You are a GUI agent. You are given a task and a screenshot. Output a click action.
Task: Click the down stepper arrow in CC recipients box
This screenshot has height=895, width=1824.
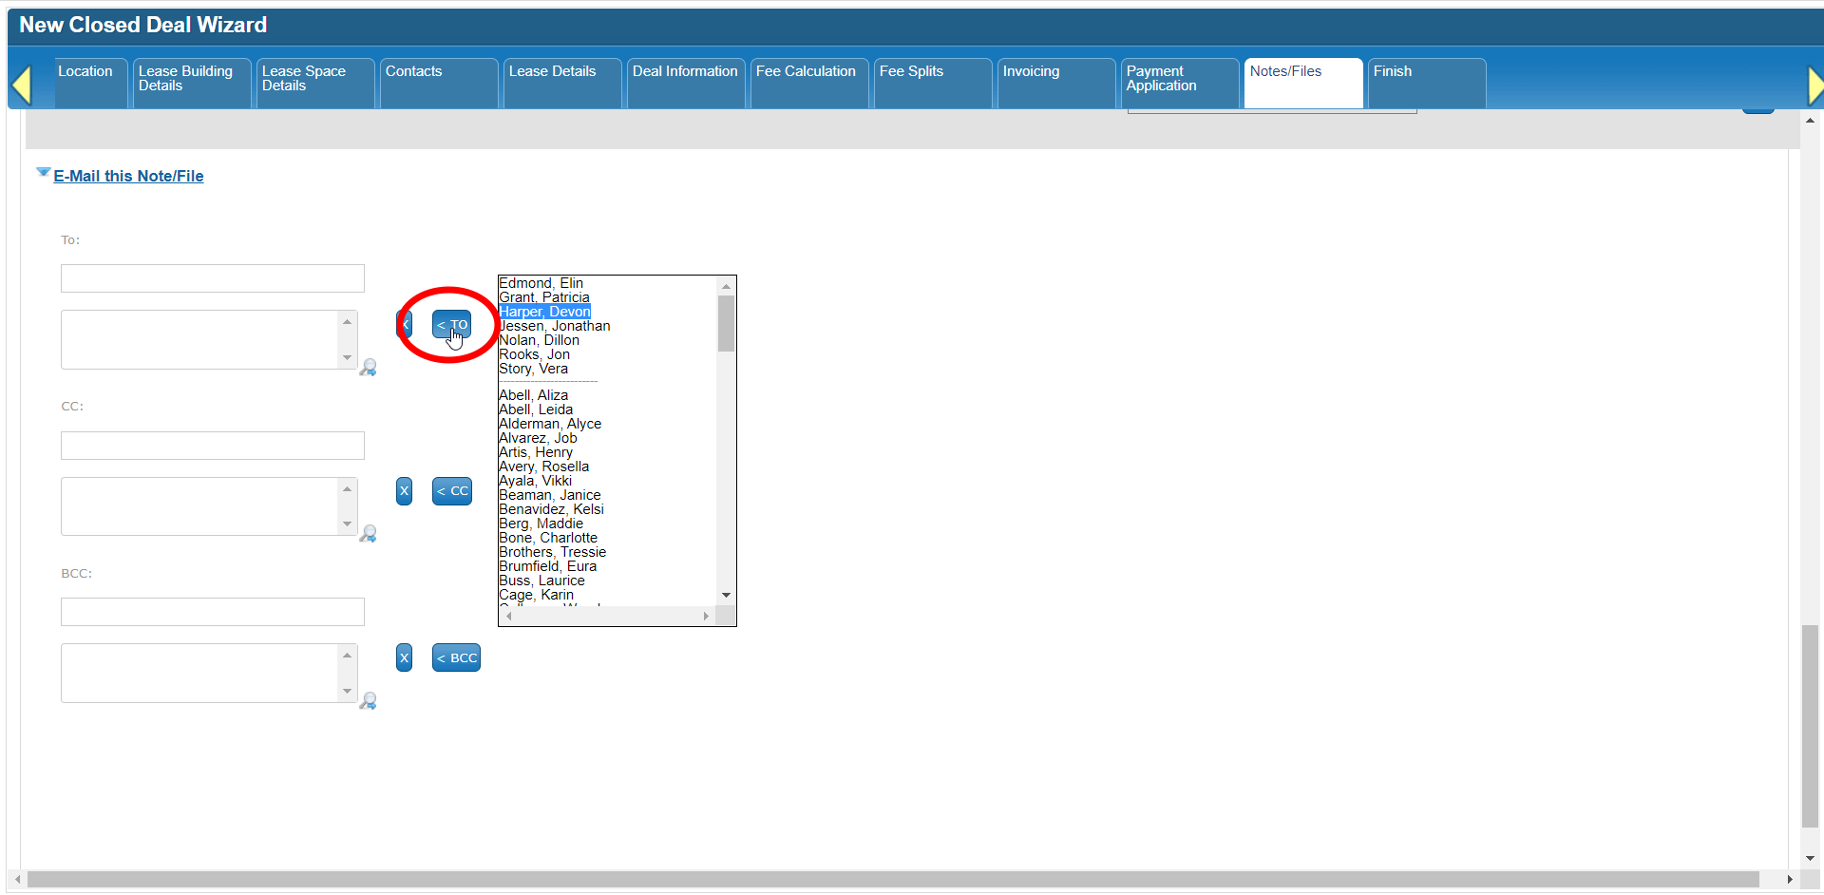(347, 524)
